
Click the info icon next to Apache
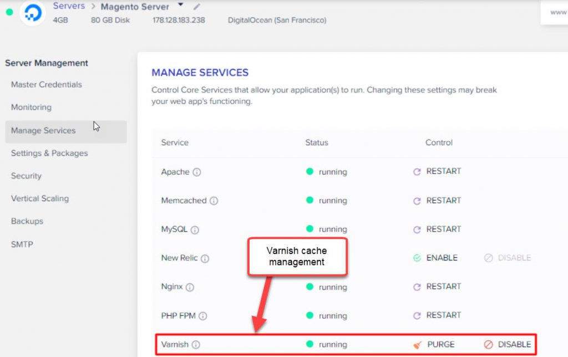tap(197, 172)
